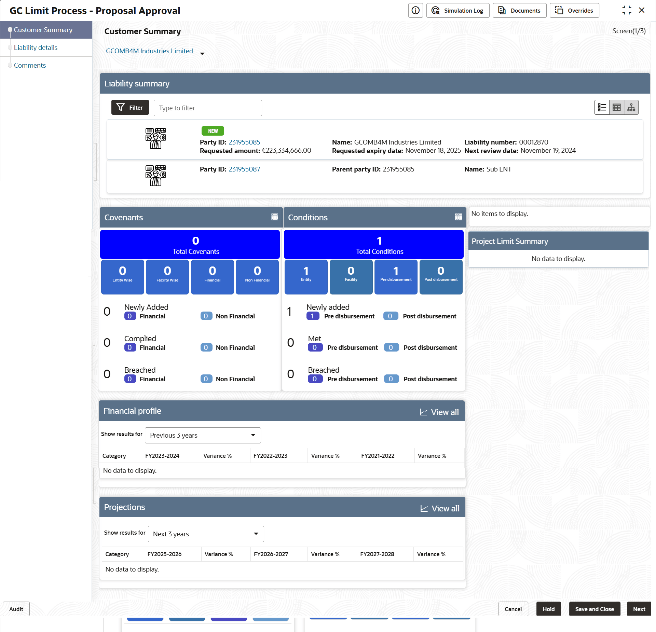Click the Conditions grid icon
The image size is (656, 632).
[x=459, y=217]
